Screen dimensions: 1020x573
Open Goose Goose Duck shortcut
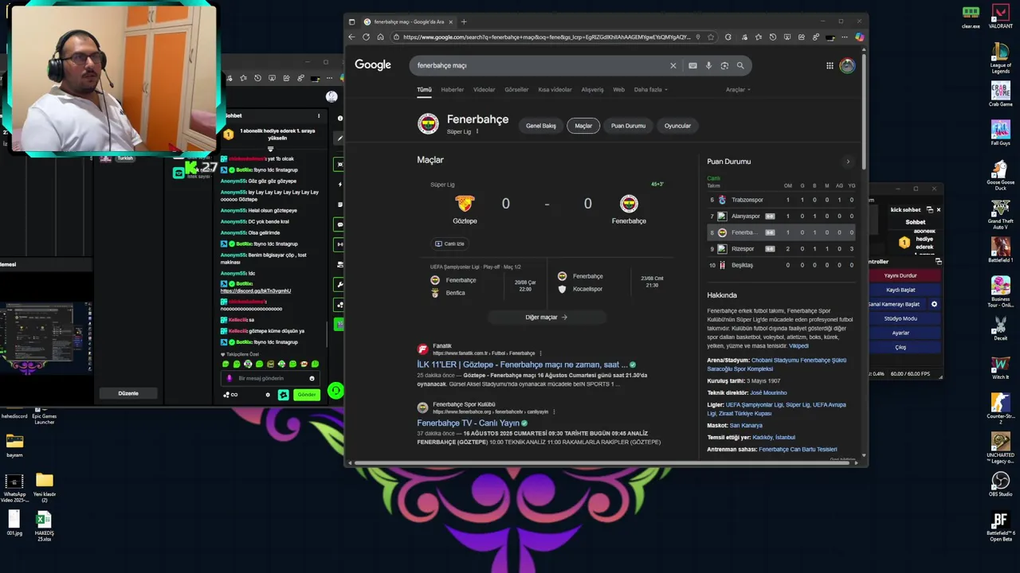[x=1000, y=175]
